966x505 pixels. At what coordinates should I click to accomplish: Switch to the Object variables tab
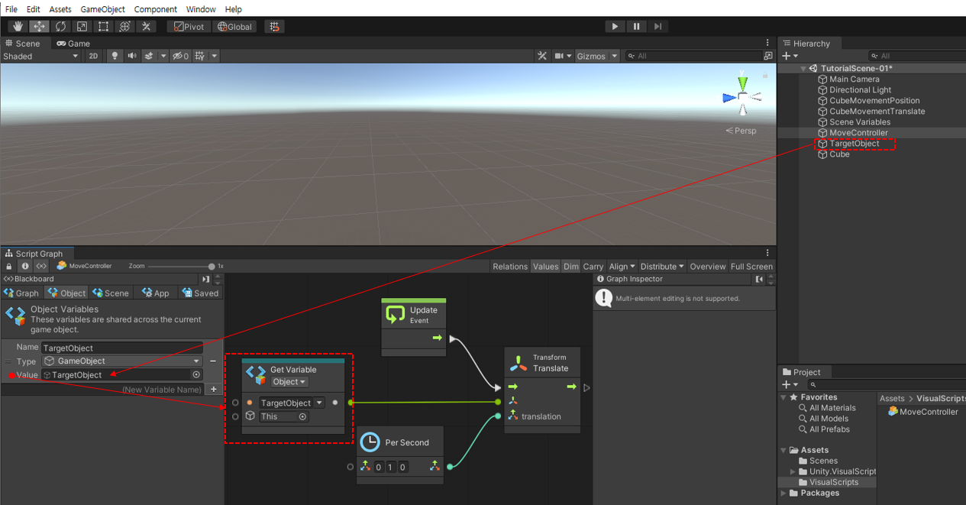click(x=66, y=293)
